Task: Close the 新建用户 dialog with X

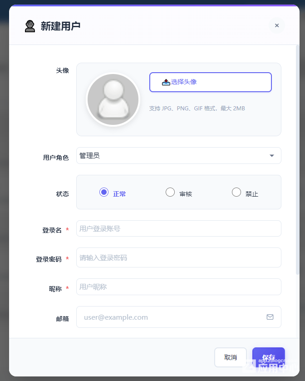Action: pos(276,25)
